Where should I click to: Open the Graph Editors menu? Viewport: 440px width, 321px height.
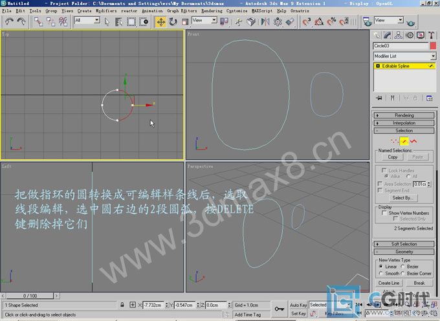click(182, 10)
